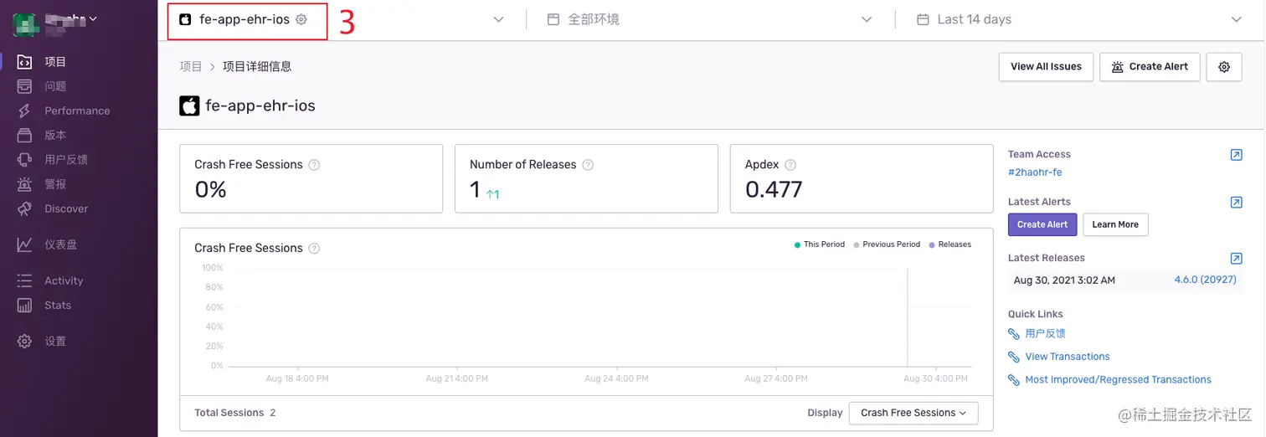Open Team Access external link icon
1266x437 pixels.
click(x=1236, y=155)
